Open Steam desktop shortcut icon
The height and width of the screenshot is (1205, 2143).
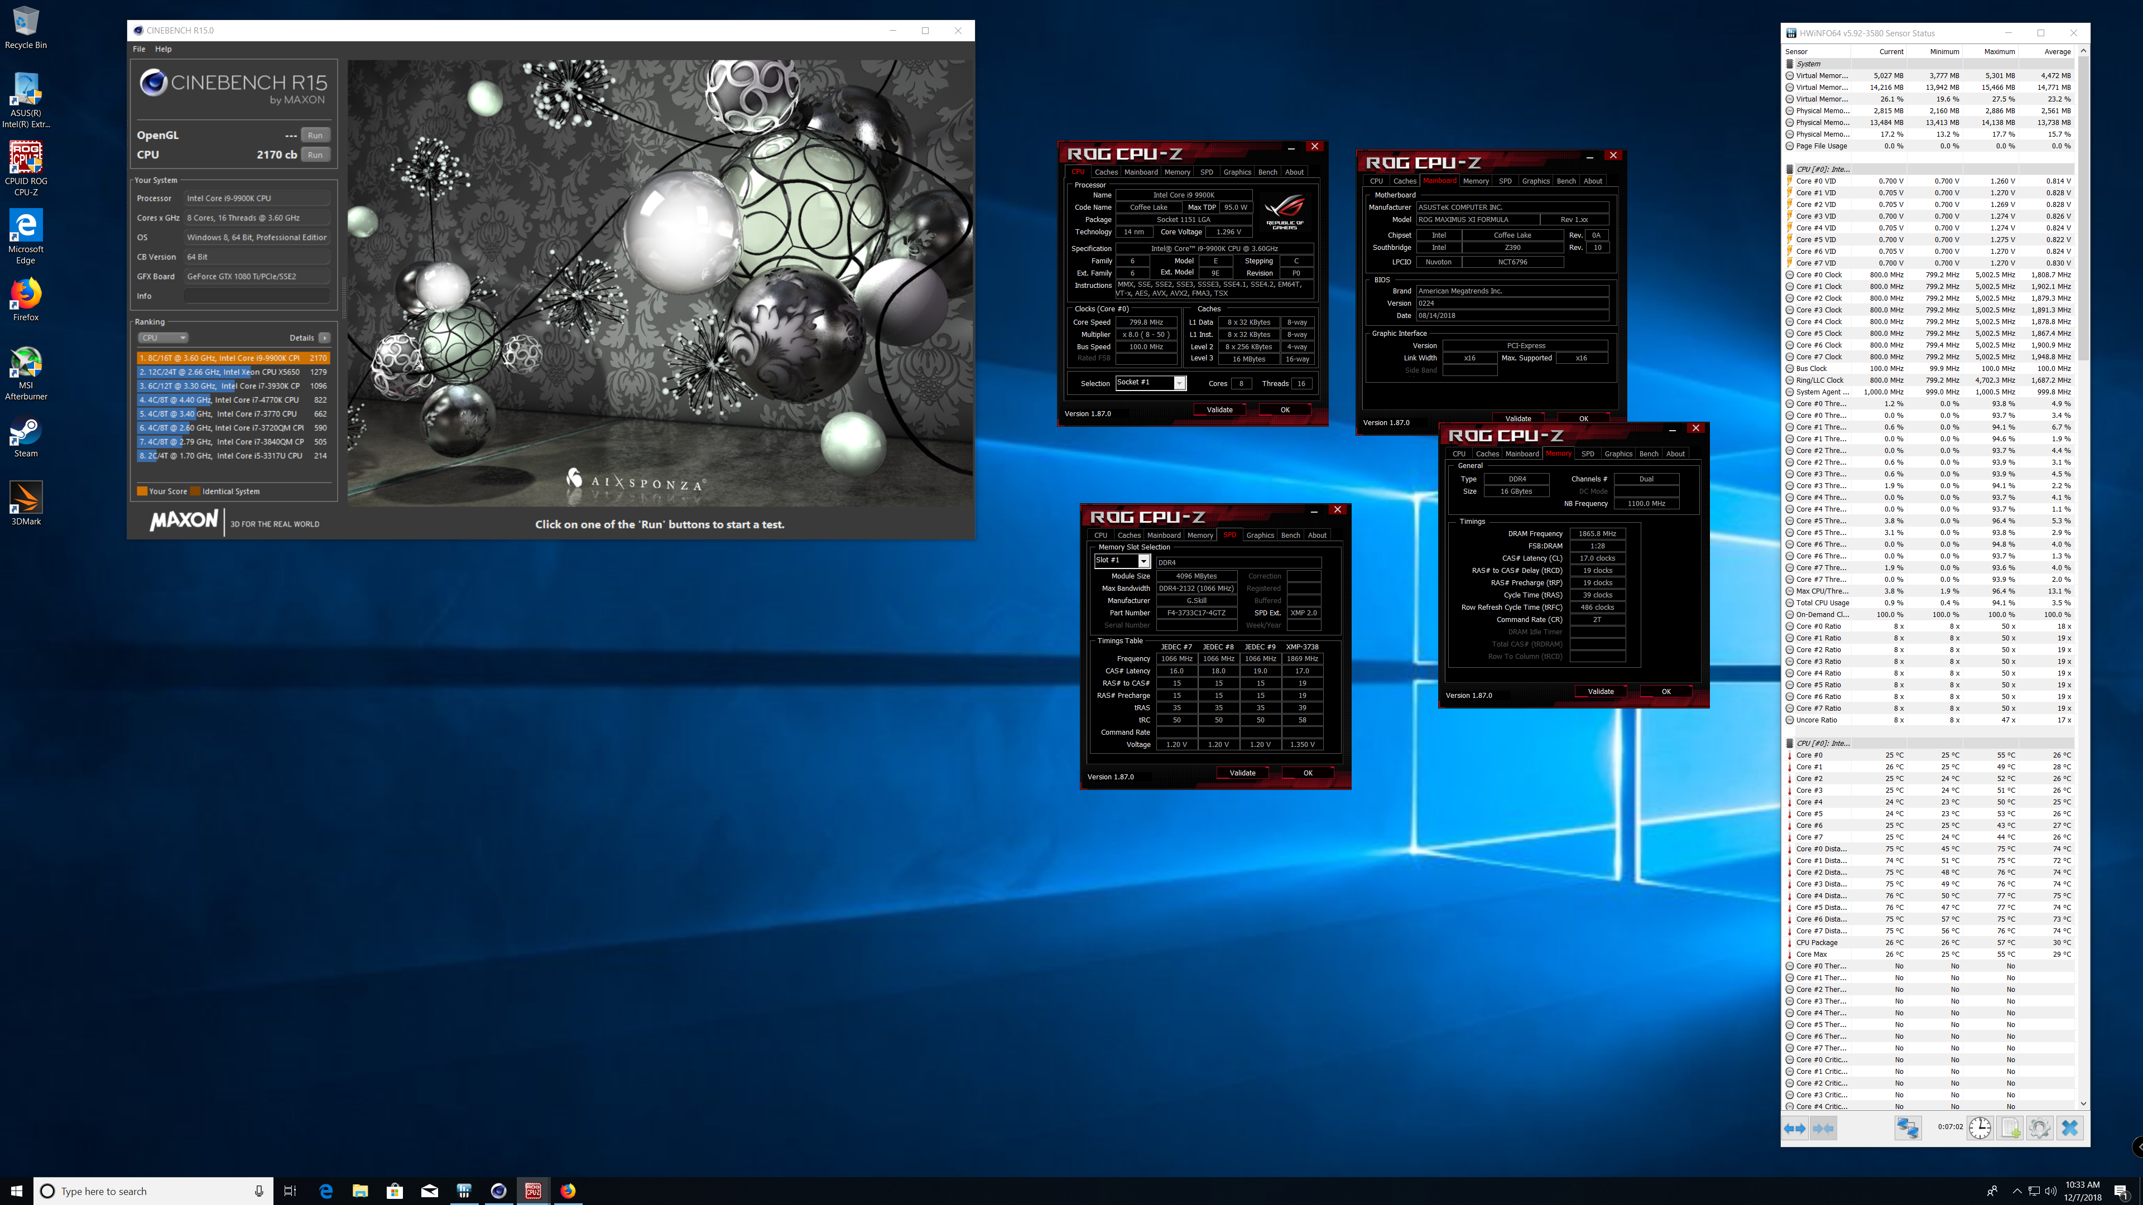(x=26, y=437)
